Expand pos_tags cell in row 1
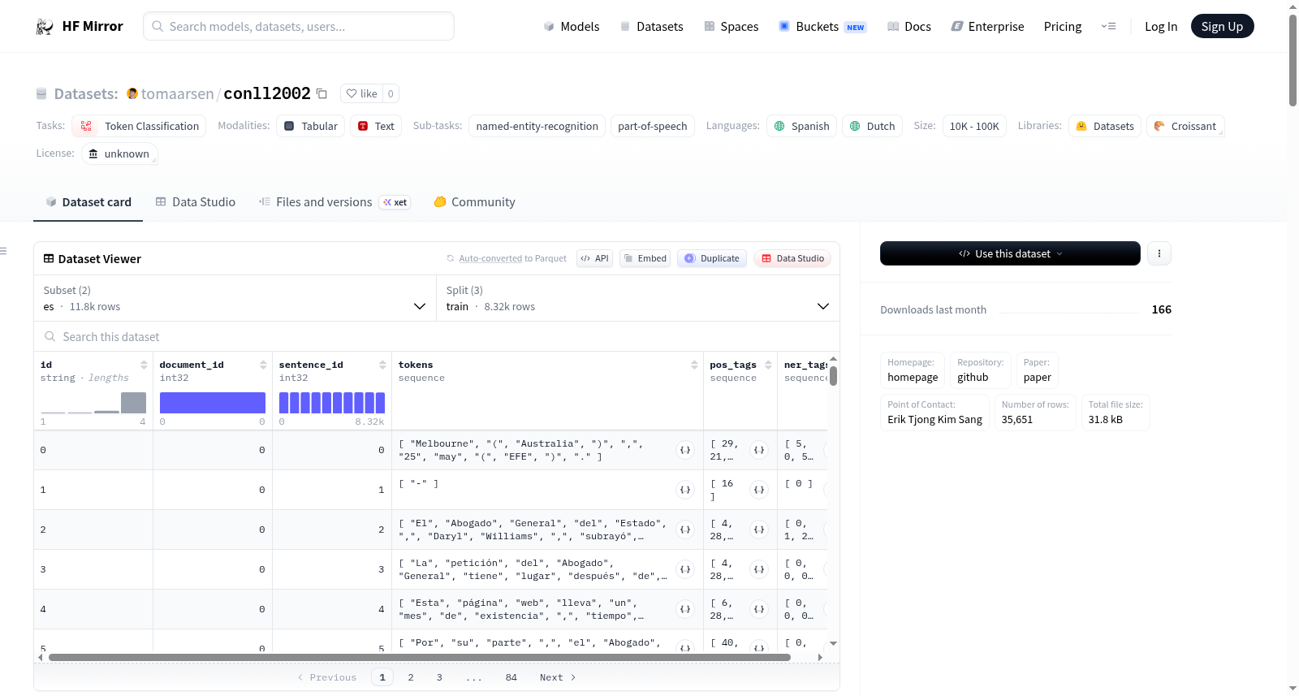This screenshot has width=1299, height=696. tap(759, 490)
